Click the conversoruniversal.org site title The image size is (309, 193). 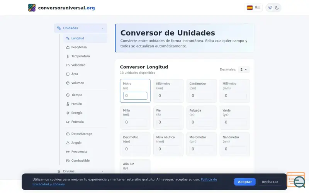(x=66, y=8)
